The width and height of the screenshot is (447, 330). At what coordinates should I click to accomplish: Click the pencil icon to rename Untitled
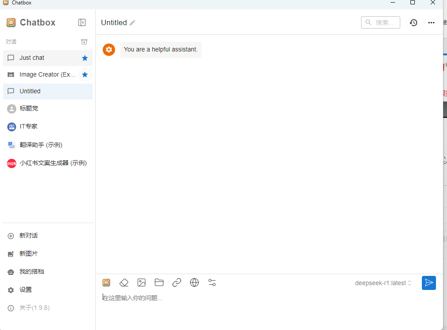133,22
